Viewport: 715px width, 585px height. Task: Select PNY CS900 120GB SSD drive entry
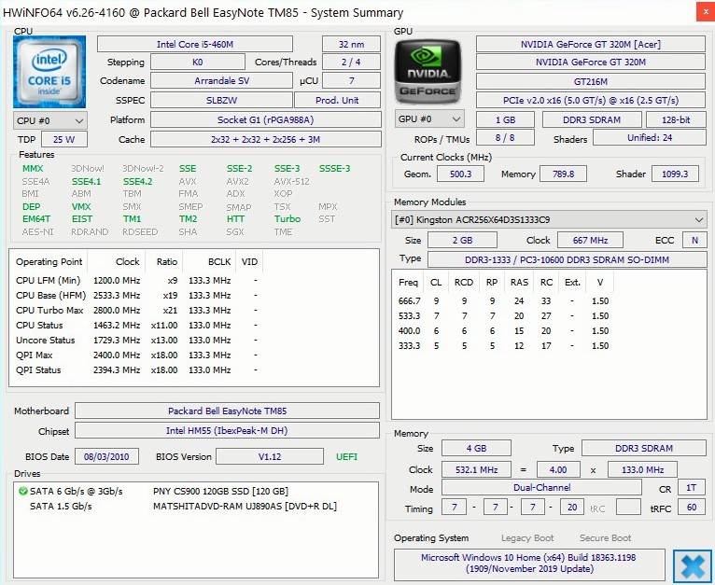(x=220, y=491)
